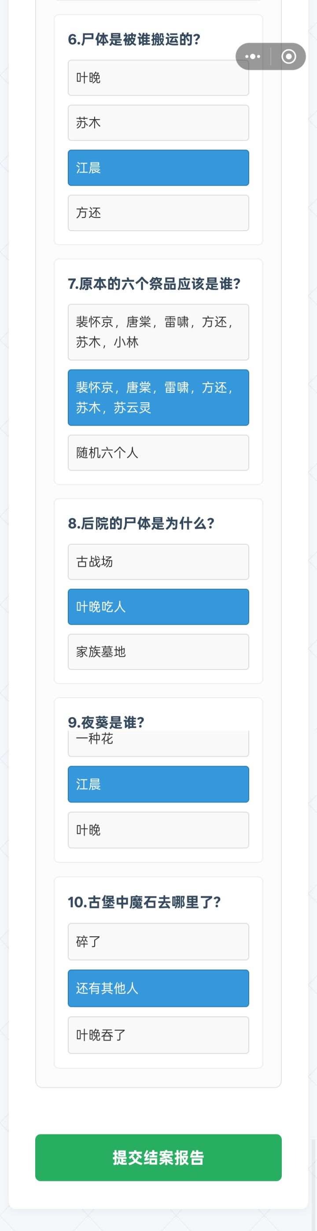Select 叶晚 for question 6

click(158, 78)
